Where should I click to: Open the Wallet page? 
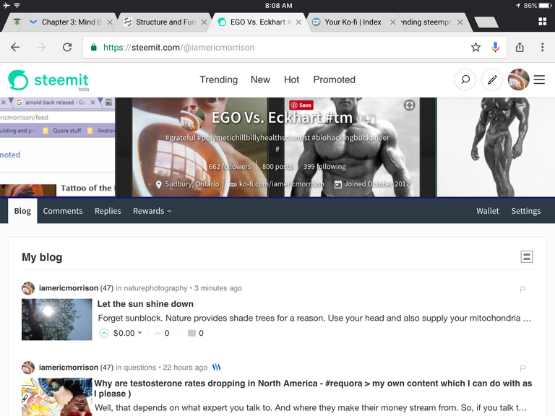tap(487, 211)
